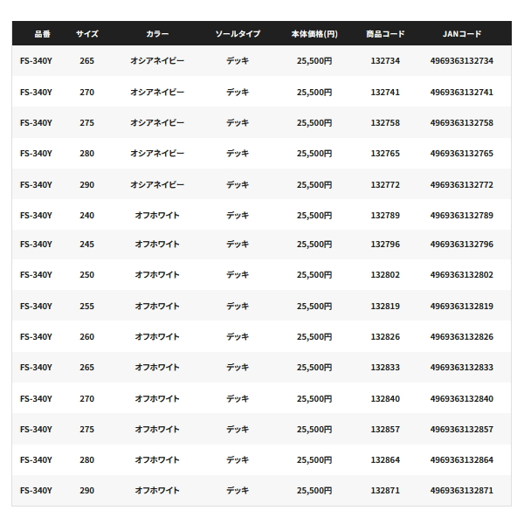Viewport: 524px width, 524px height.
Task: Click the JANコード column header
Action: coord(462,34)
